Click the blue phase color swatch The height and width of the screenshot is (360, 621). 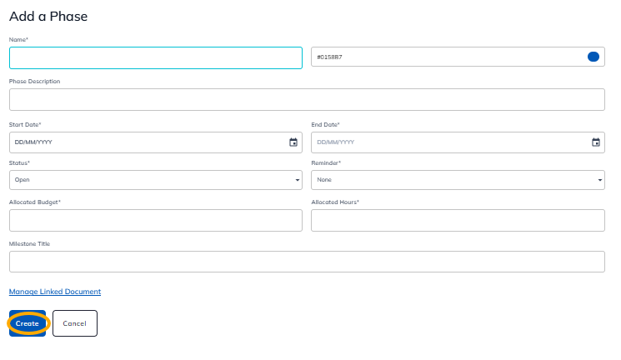pyautogui.click(x=593, y=57)
